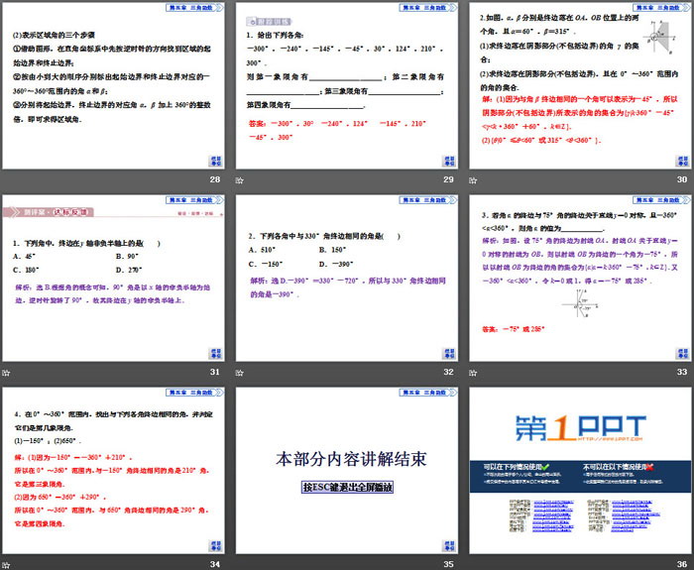Click option D. −390° on slide 32
The height and width of the screenshot is (570, 694).
click(336, 265)
